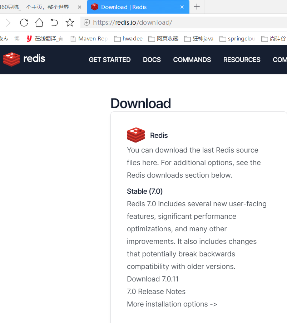Open the COMMANDS menu item

pos(192,60)
